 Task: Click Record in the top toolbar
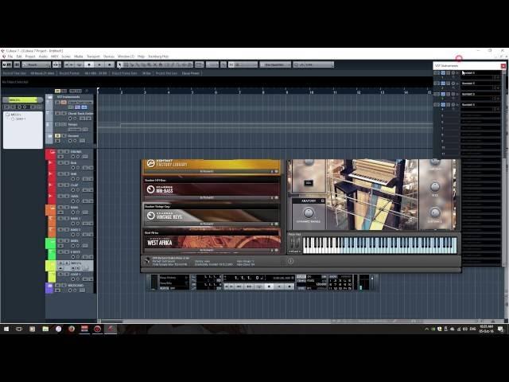110,64
